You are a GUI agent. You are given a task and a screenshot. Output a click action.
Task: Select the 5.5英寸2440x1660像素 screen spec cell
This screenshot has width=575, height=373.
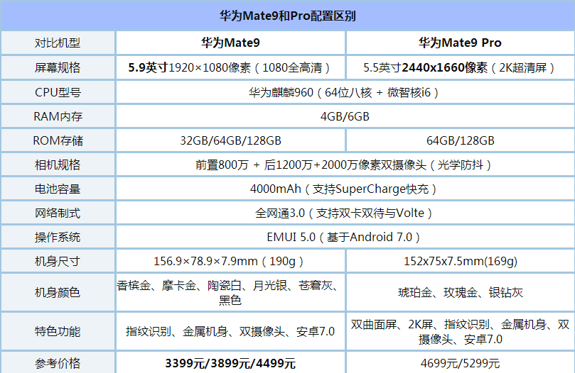pos(460,68)
